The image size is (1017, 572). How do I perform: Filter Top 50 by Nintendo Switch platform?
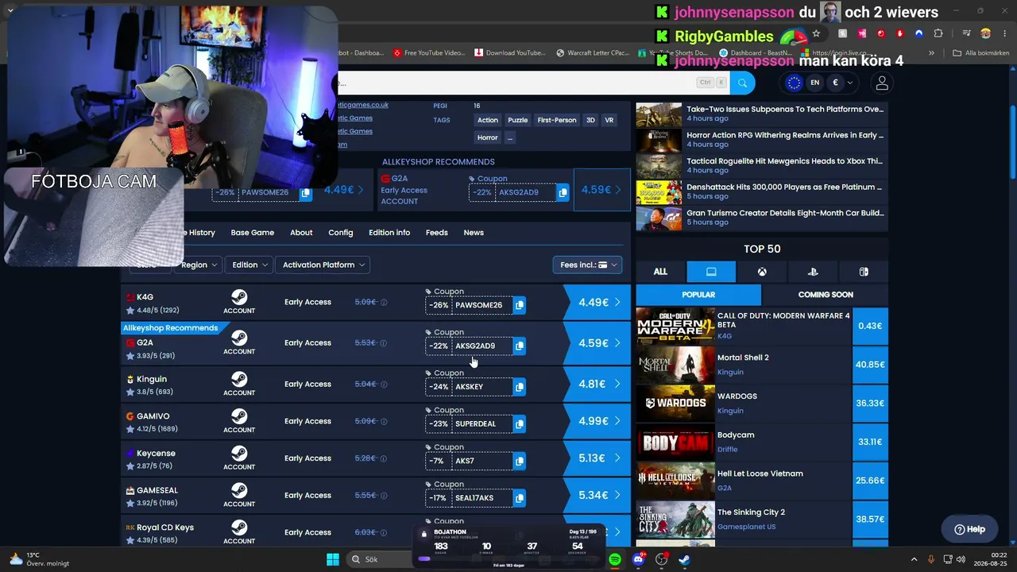(864, 272)
